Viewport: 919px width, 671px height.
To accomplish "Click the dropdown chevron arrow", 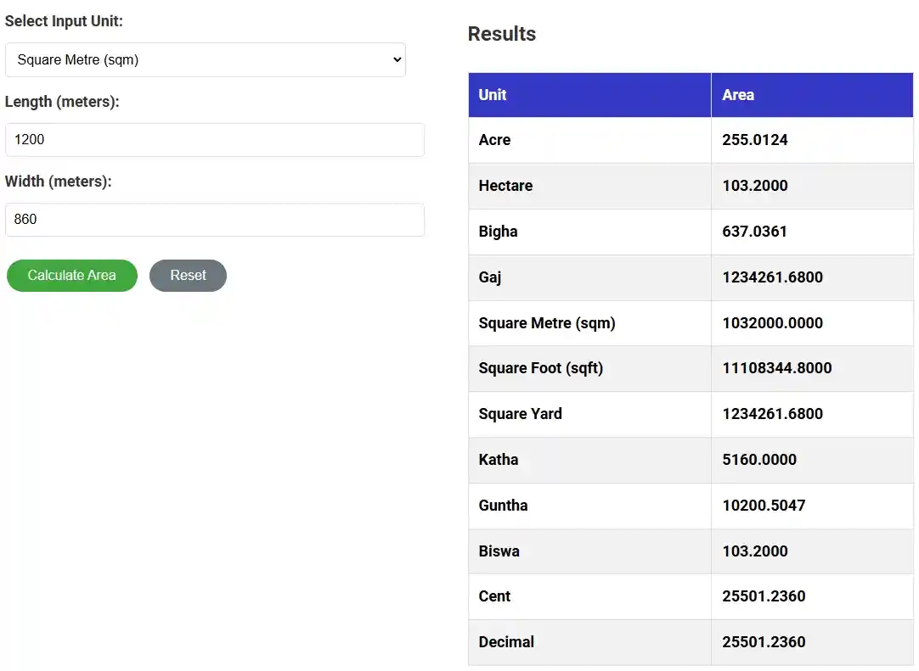I will click(396, 59).
